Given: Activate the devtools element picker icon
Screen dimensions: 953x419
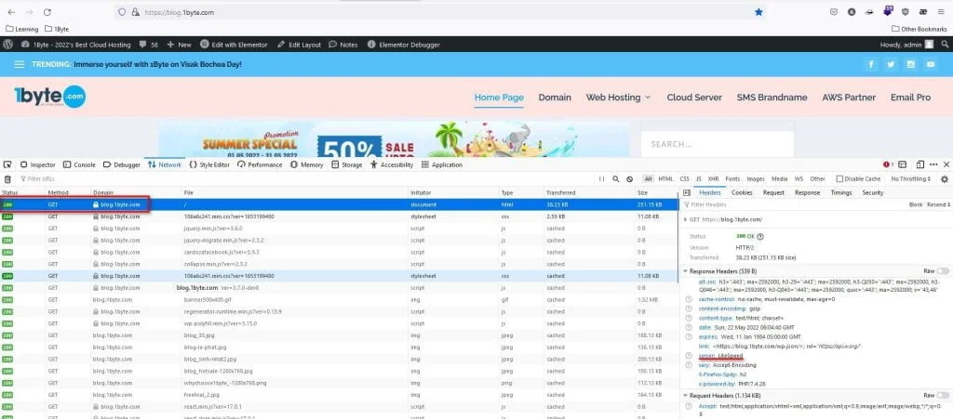Looking at the screenshot, I should coord(7,164).
